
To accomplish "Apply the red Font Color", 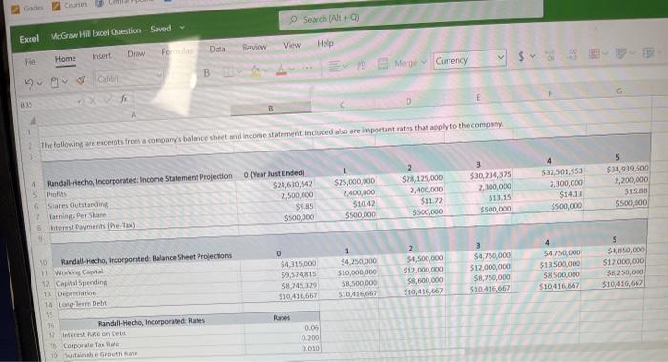I will point(282,70).
